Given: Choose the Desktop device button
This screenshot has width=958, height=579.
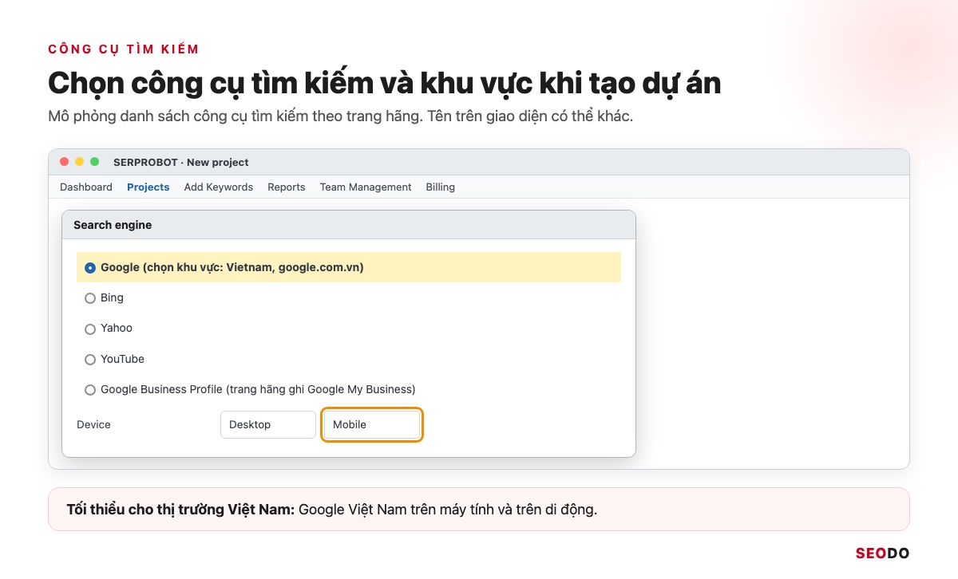Looking at the screenshot, I should [268, 424].
